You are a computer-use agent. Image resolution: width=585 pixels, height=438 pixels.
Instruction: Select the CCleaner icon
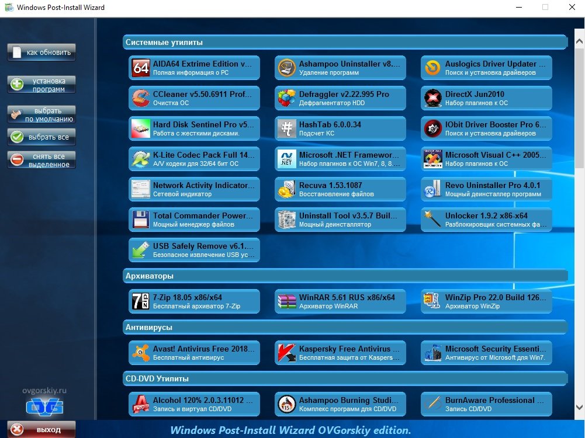tap(141, 99)
